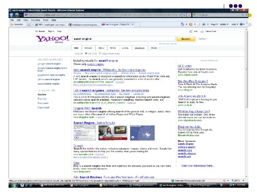This screenshot has height=192, width=257.
Task: Open the Quick Tabs dropdown arrow
Action: pos(32,25)
